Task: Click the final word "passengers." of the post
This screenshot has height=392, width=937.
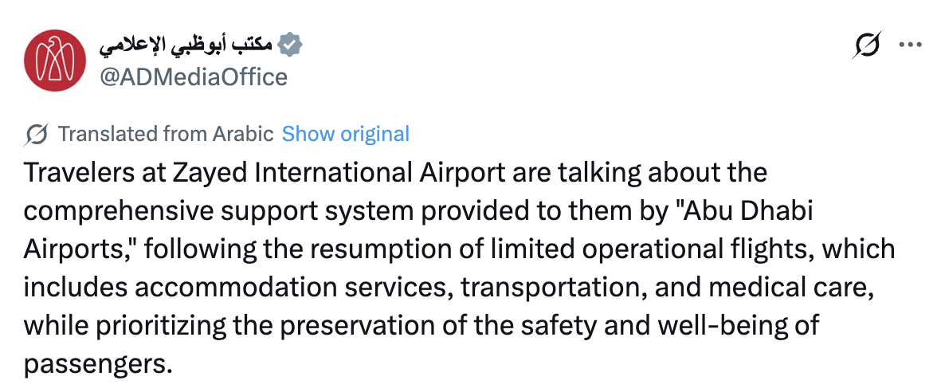Action: (x=99, y=363)
